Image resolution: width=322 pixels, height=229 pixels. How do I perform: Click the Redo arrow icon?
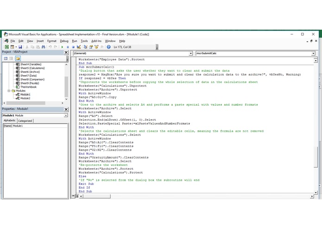tap(56, 47)
